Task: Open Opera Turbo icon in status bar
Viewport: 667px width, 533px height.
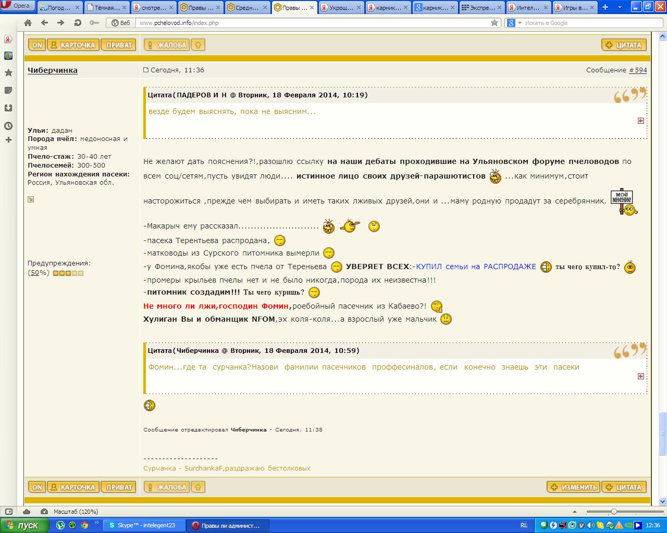Action: tap(44, 512)
